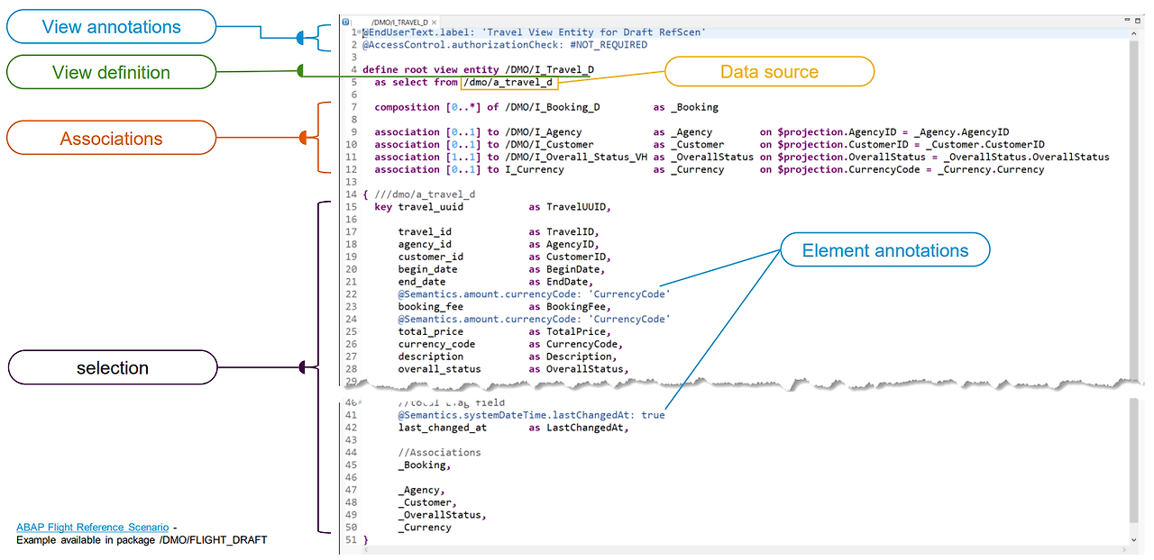Open the ABAP Flight Reference Scenario link
The height and width of the screenshot is (560, 1154).
click(x=90, y=527)
